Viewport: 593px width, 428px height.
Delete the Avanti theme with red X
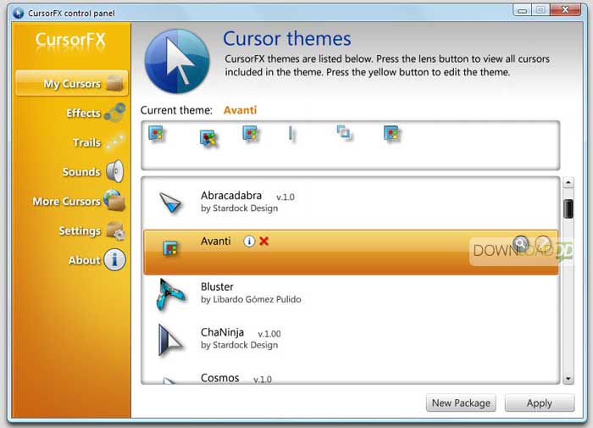click(264, 241)
